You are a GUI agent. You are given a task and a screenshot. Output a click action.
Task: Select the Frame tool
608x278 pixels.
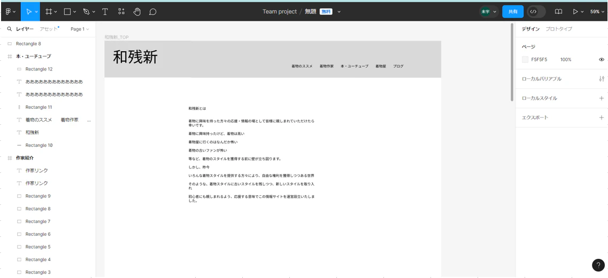49,12
